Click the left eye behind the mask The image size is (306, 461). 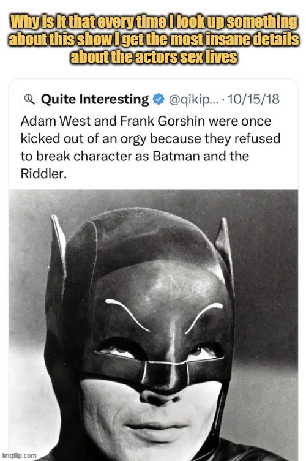(x=118, y=351)
